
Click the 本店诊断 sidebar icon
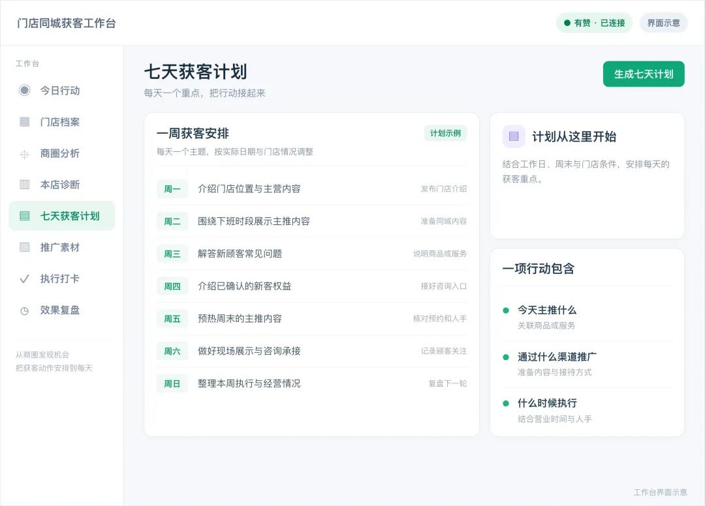pos(25,185)
